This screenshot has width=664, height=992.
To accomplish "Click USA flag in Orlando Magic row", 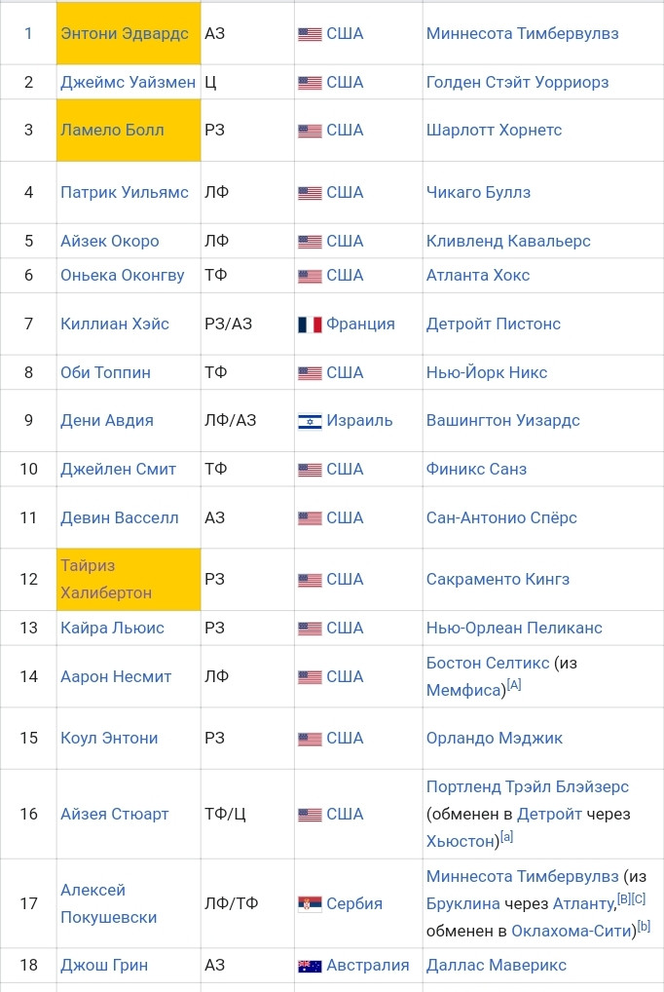I will click(x=310, y=739).
